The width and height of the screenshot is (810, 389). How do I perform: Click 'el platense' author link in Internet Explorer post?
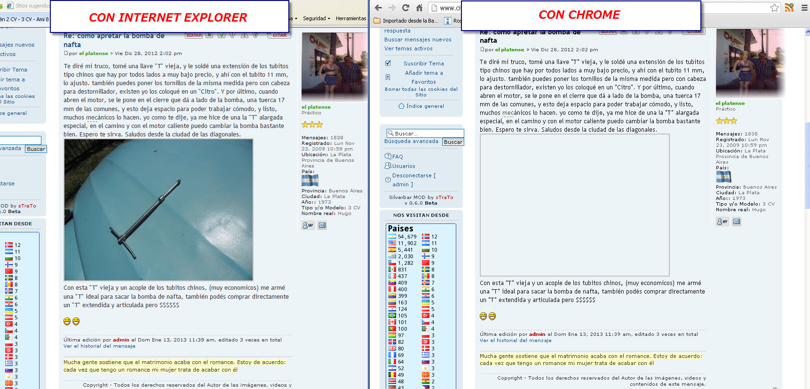93,54
